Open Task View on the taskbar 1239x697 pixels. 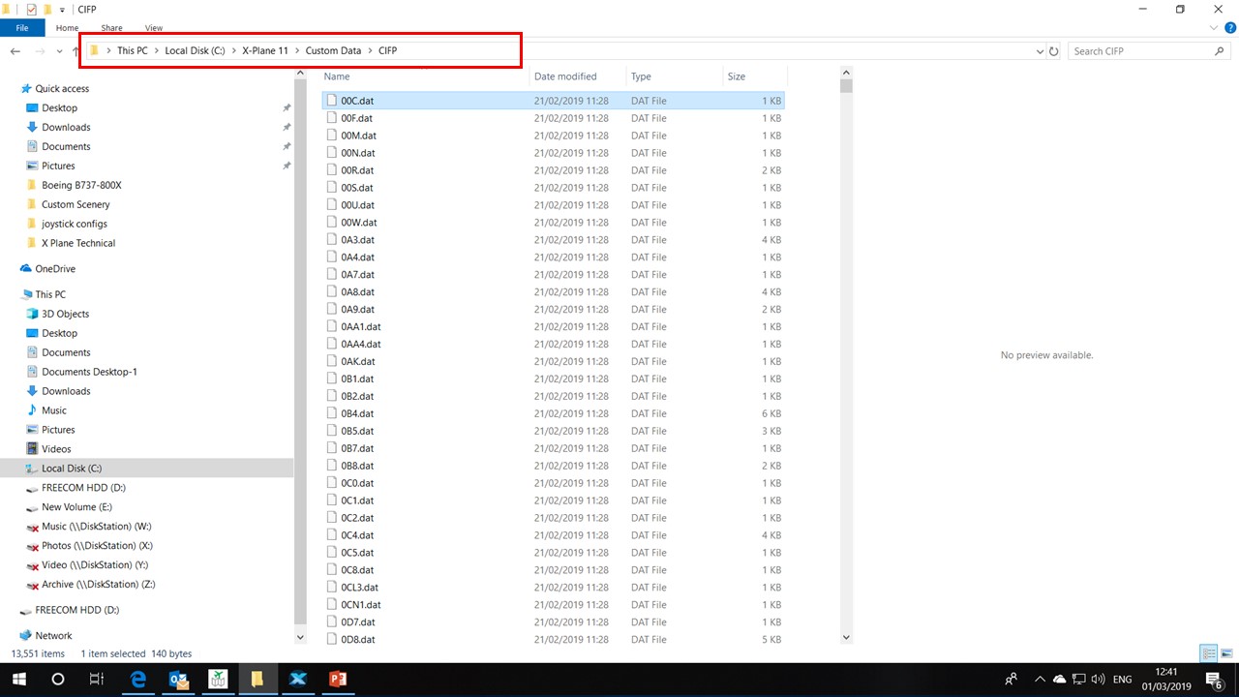pyautogui.click(x=96, y=680)
